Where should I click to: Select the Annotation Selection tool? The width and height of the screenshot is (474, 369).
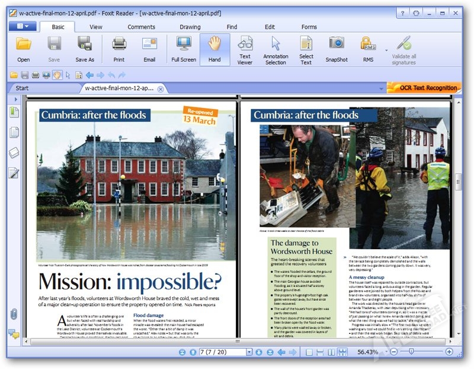(x=276, y=50)
